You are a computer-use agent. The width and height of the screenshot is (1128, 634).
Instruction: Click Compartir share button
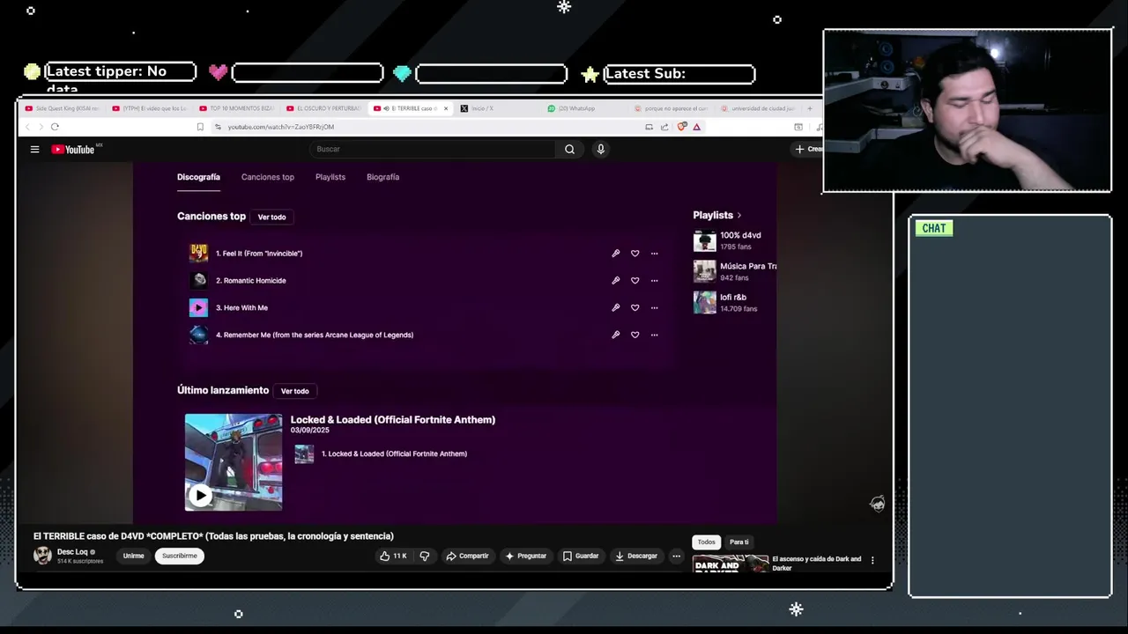(467, 556)
